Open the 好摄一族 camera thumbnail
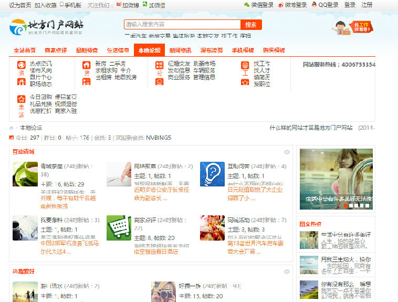 (x=163, y=292)
